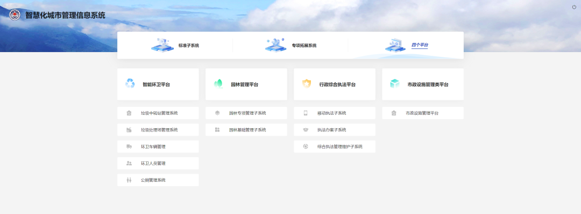Click the 环卫车辆管理 truck icon
This screenshot has width=581, height=214.
(129, 146)
